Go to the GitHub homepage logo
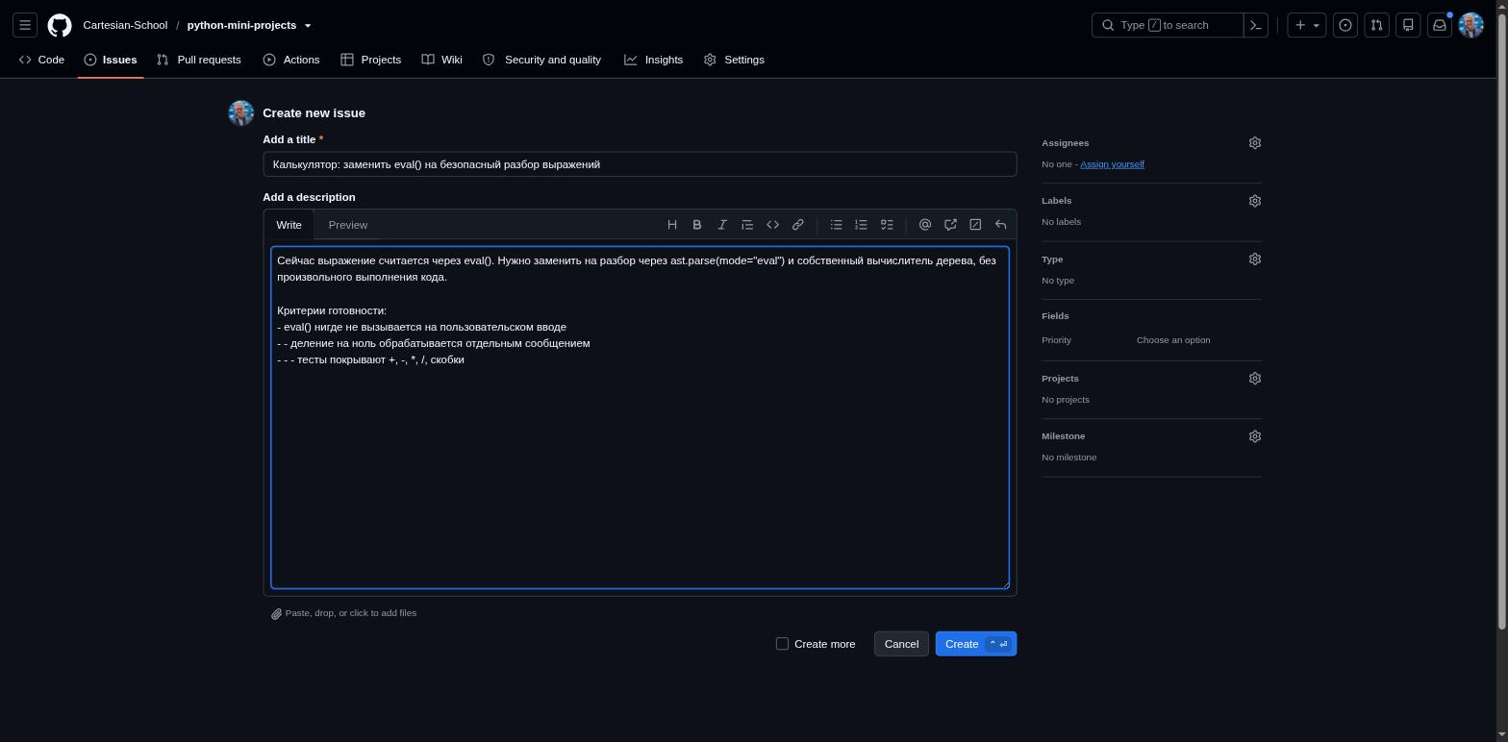Viewport: 1508px width, 742px height. [x=60, y=25]
